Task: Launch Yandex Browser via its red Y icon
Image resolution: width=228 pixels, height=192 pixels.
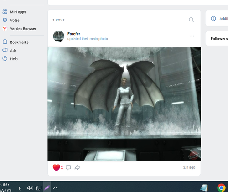Action: pos(5,28)
